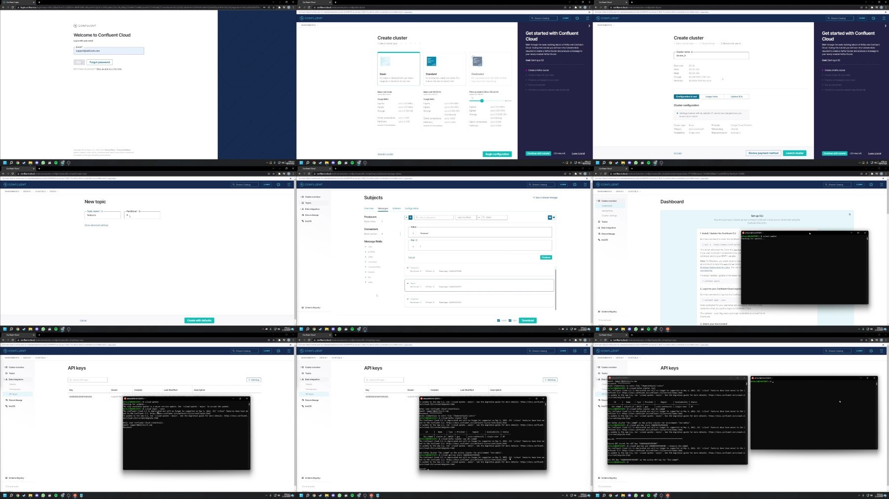
Task: Click the notifications icon on the New topic page header
Action: pyautogui.click(x=278, y=185)
